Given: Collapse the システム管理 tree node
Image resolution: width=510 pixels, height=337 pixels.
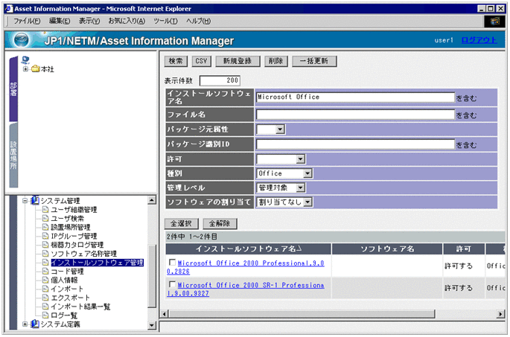Looking at the screenshot, I should 25,201.
